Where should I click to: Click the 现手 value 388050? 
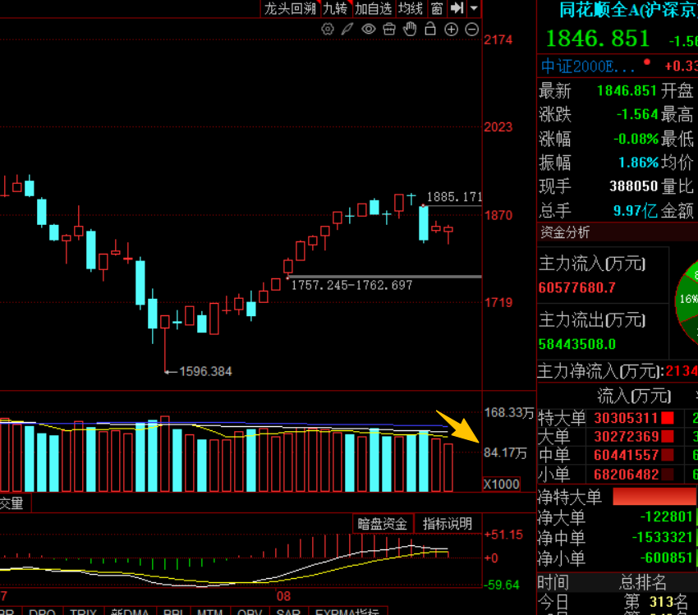(633, 186)
